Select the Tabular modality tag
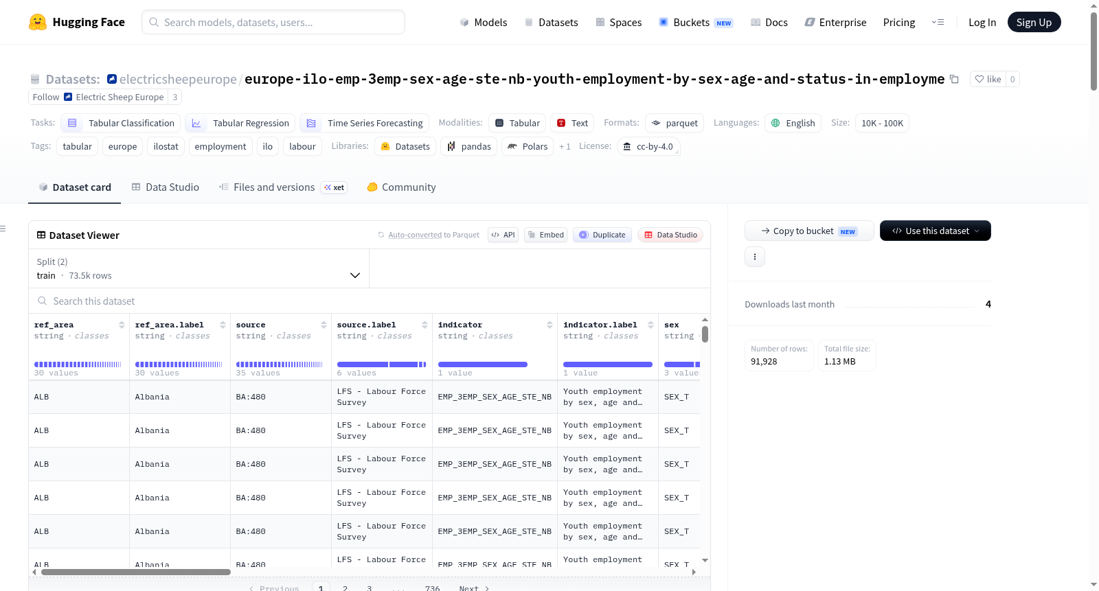This screenshot has height=591, width=1099. coord(517,123)
